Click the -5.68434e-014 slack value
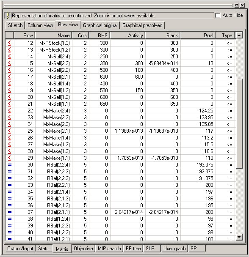The image size is (249, 257). point(163,63)
